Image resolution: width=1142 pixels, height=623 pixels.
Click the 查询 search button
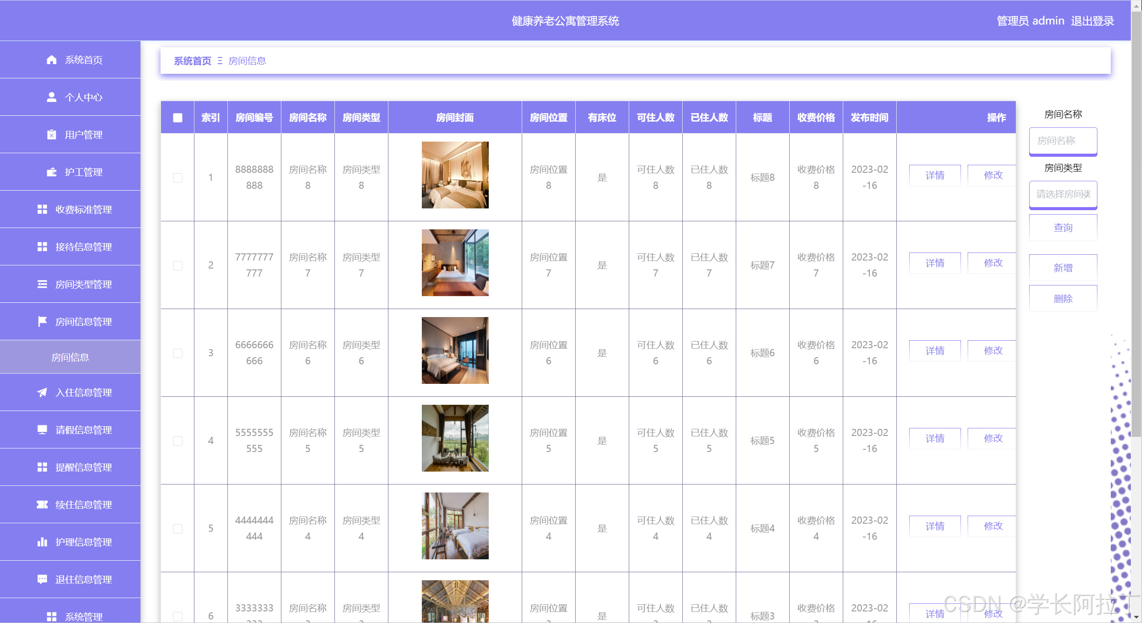pos(1063,228)
